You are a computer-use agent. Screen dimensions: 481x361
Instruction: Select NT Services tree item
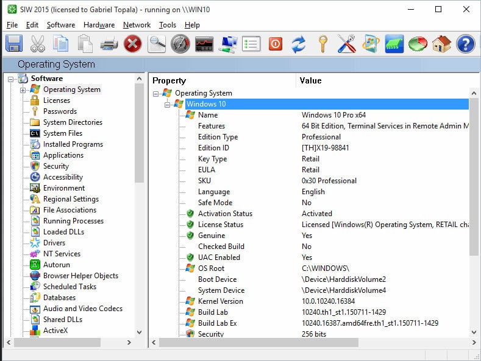(x=62, y=254)
